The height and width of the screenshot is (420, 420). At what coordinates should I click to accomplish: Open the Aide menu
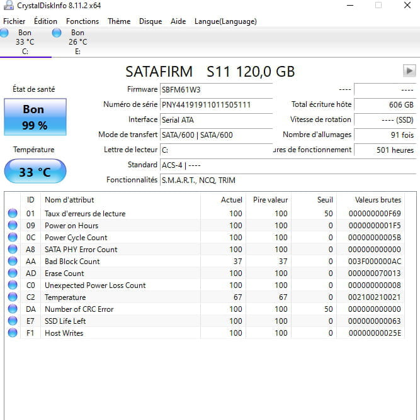pyautogui.click(x=178, y=21)
